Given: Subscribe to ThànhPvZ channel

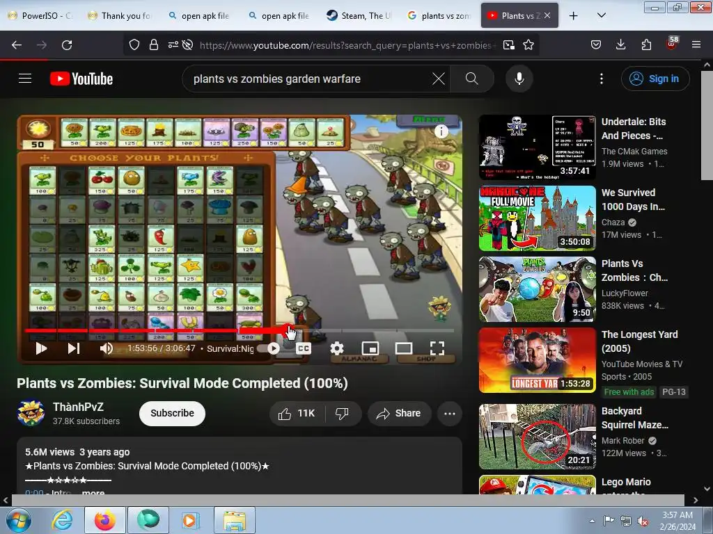Looking at the screenshot, I should coord(173,413).
